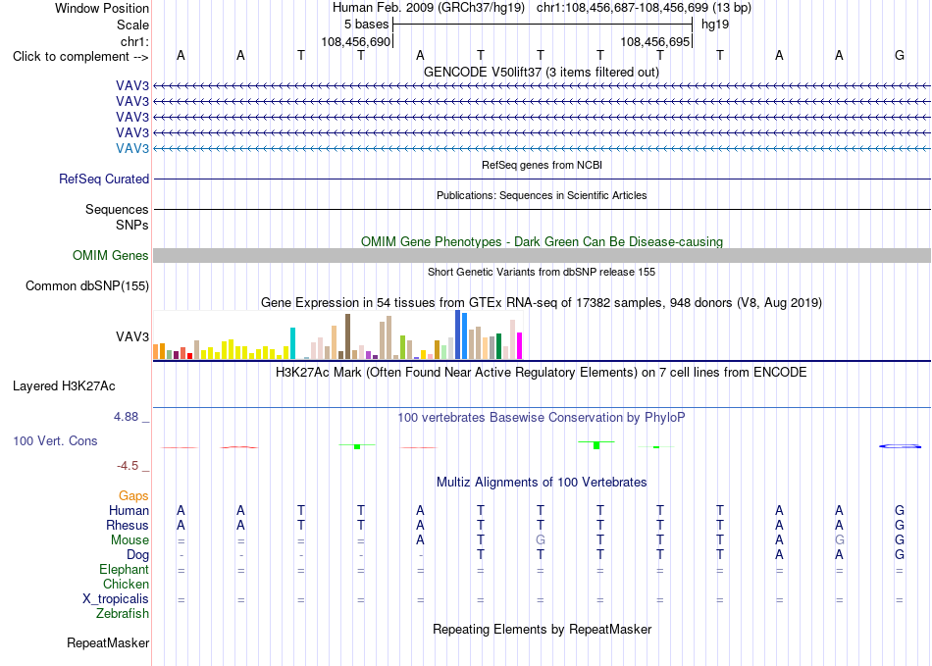Click the Scale label
Viewport: 932px width, 666px height.
click(x=132, y=25)
